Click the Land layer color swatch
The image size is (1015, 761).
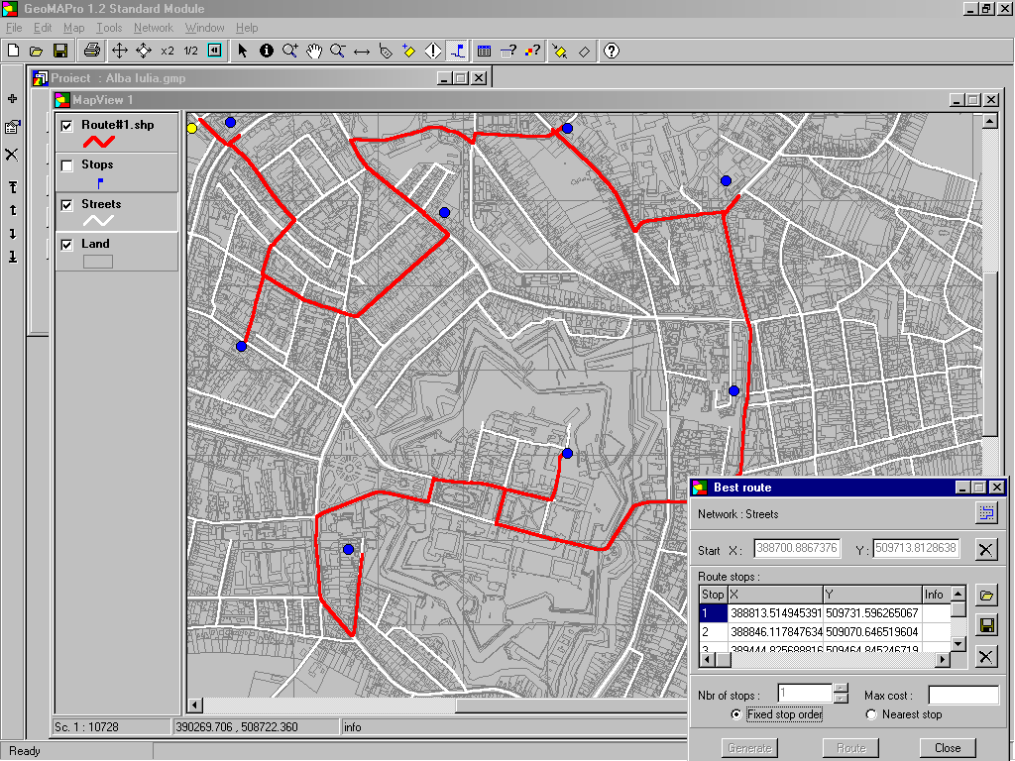point(97,262)
